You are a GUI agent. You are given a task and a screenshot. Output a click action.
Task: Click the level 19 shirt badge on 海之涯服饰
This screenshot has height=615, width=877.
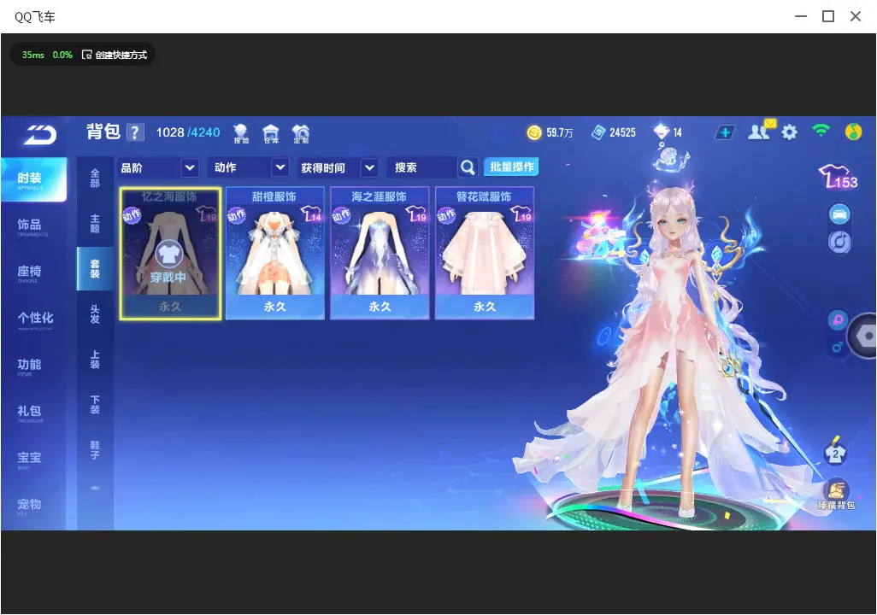tap(416, 214)
